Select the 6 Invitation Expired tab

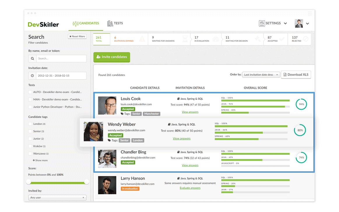pyautogui.click(x=129, y=39)
